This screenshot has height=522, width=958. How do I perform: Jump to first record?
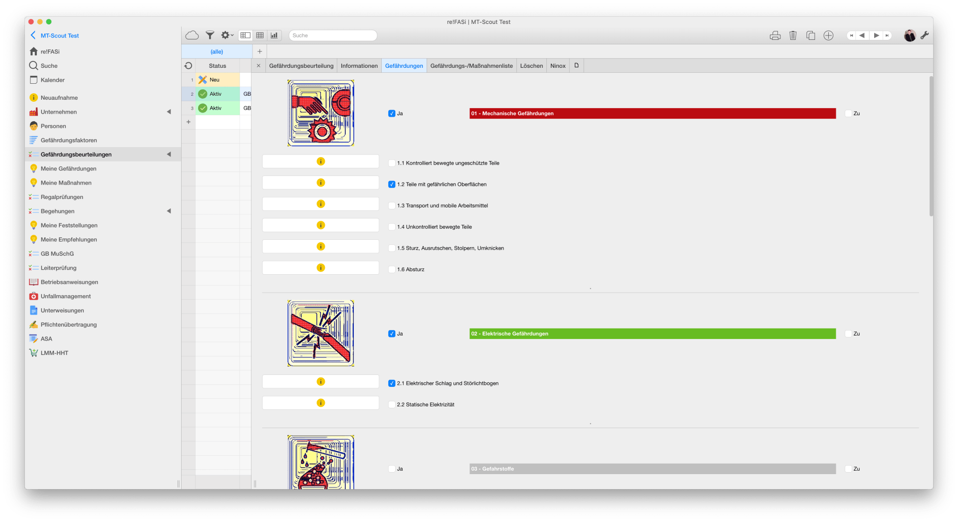851,35
